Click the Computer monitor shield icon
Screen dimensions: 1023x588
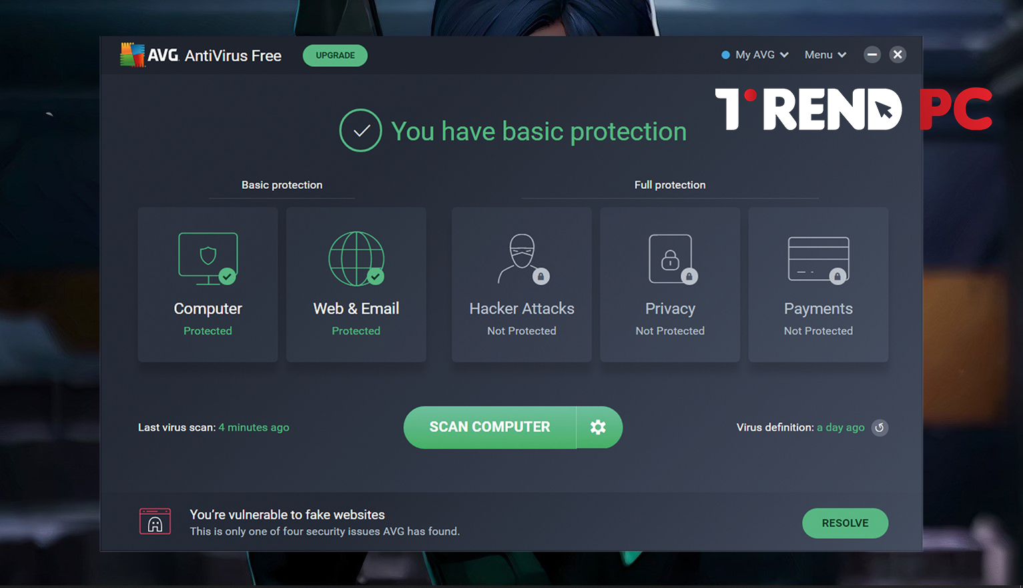[x=208, y=259]
